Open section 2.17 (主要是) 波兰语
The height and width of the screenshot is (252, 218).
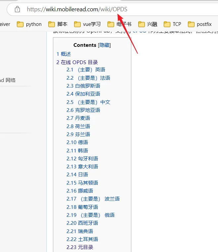(x=93, y=199)
